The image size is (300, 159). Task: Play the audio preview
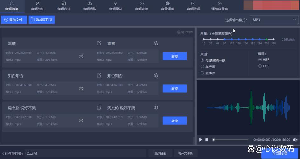click(201, 140)
